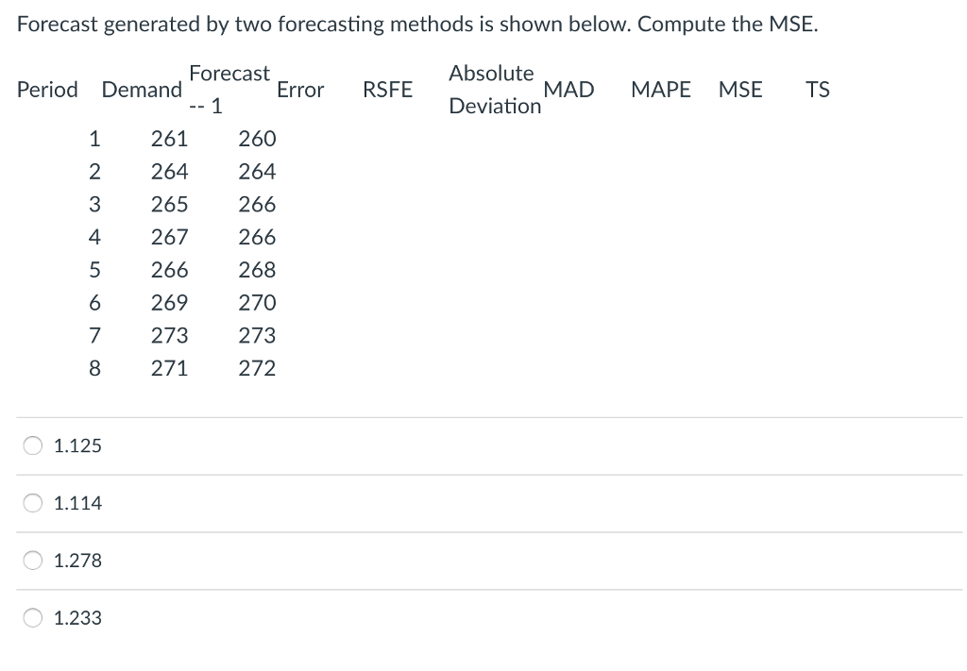Click the period 8 row label
967x671 pixels.
(94, 368)
